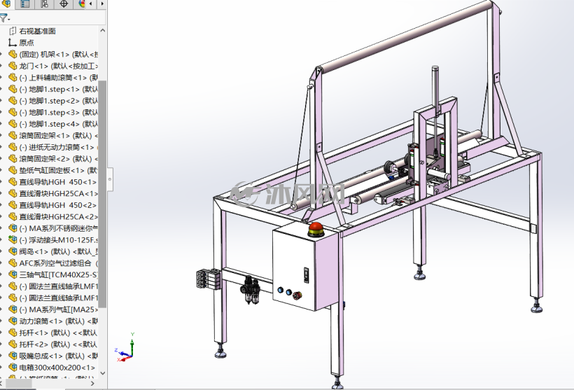Select the MA系列不锈钢迷你 cylinder row

53,228
